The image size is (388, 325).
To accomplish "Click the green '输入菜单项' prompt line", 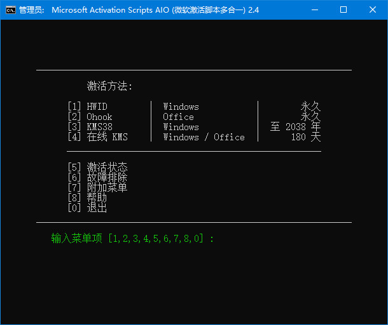I will (x=132, y=238).
